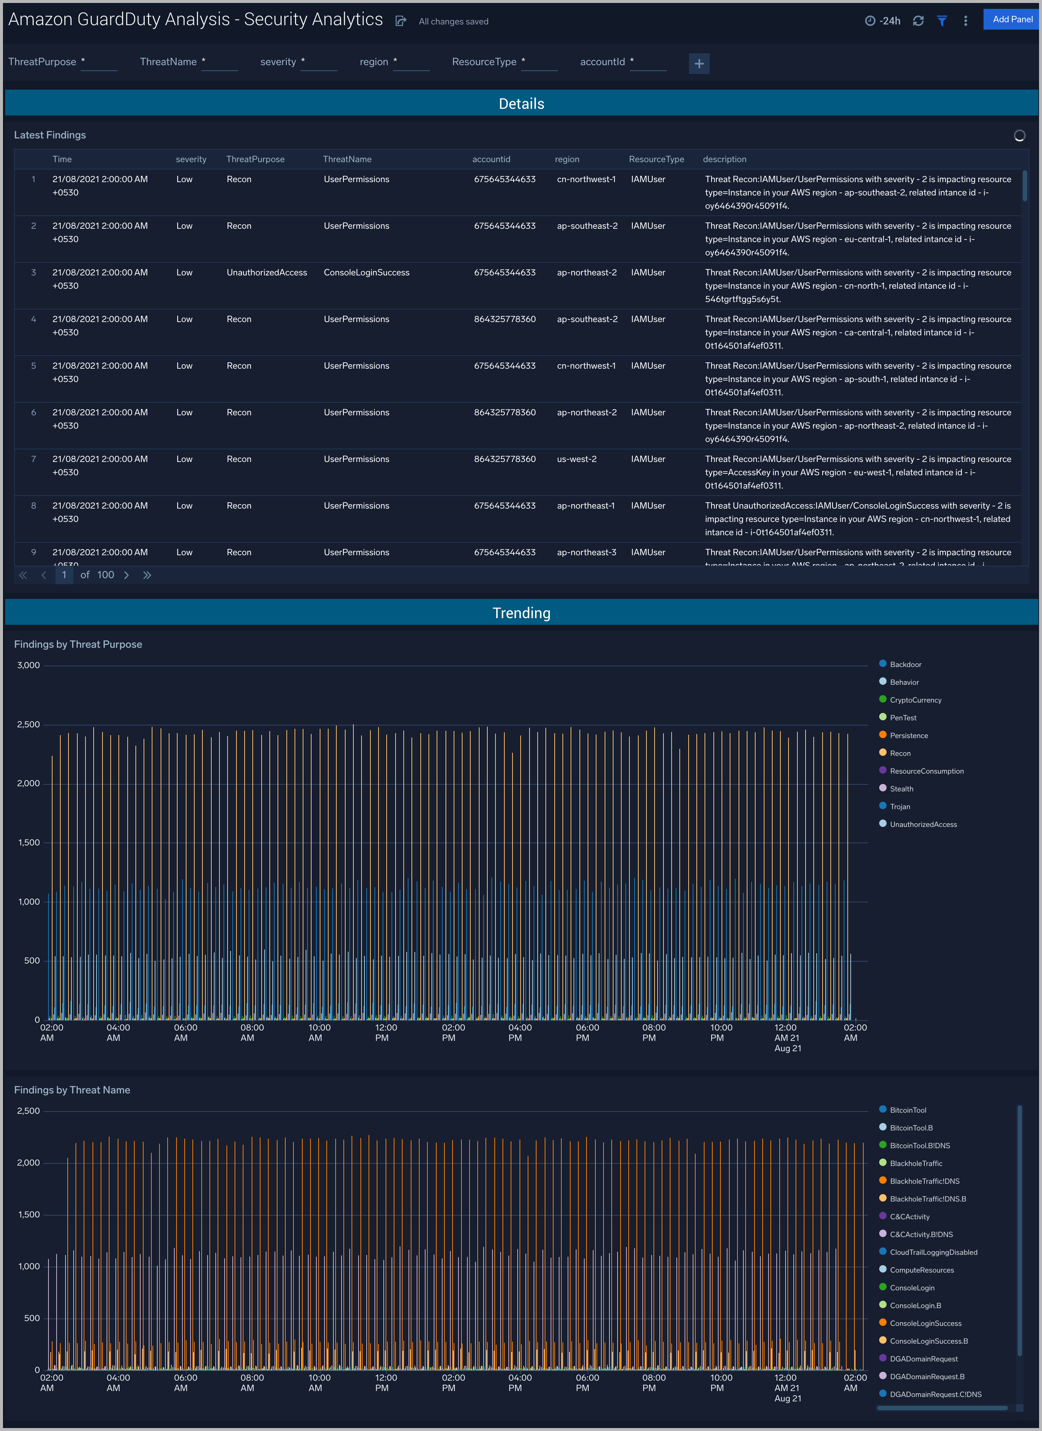This screenshot has width=1042, height=1431.
Task: Open the dashboard filter options
Action: tap(942, 21)
